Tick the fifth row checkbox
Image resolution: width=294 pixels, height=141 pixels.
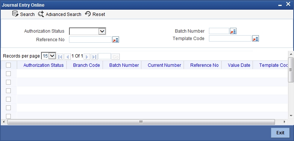[x=8, y=108]
